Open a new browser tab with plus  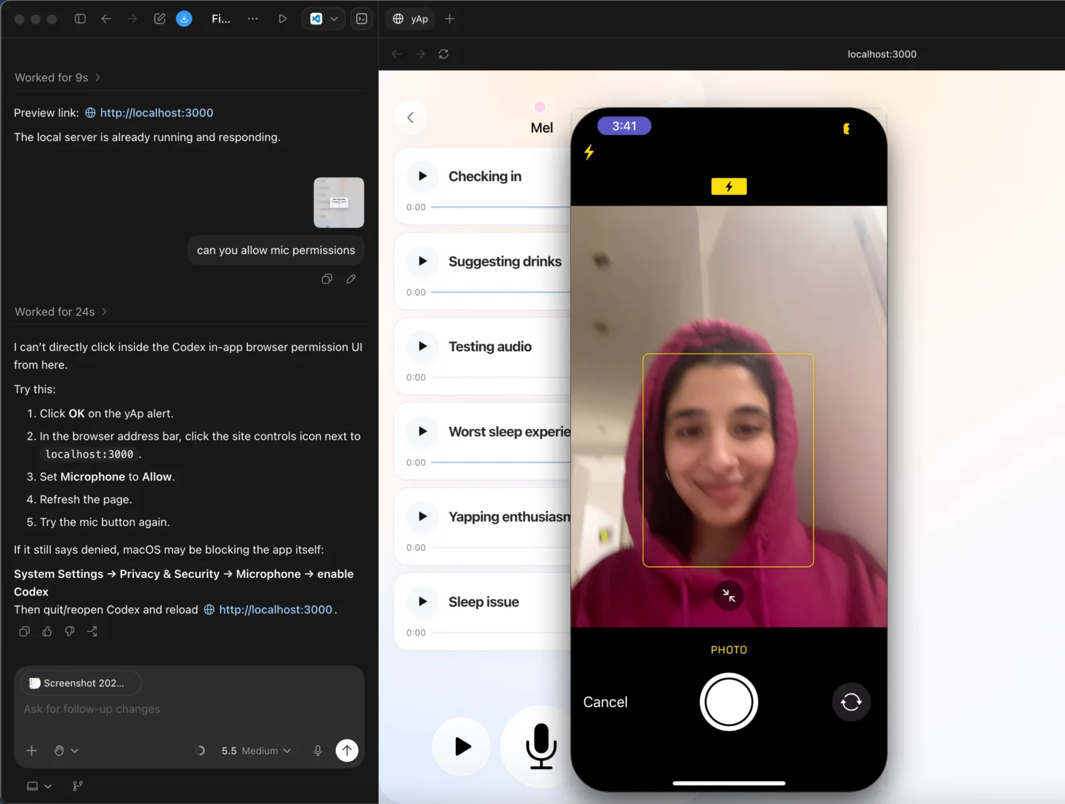tap(449, 19)
